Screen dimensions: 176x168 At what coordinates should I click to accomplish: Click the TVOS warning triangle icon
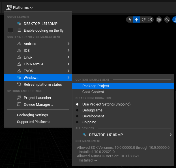point(19,71)
